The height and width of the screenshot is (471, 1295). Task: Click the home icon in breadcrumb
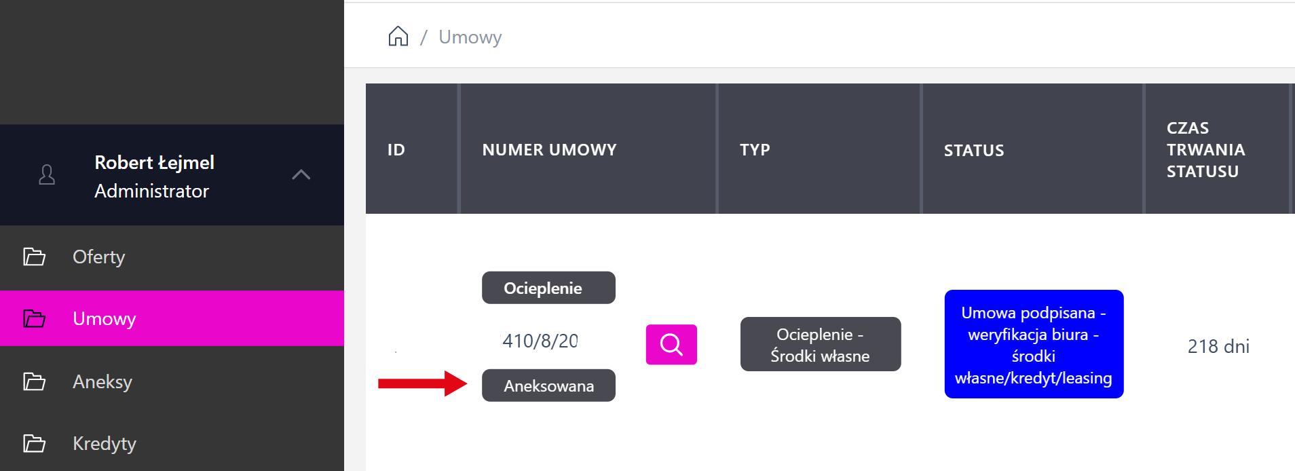pos(398,36)
